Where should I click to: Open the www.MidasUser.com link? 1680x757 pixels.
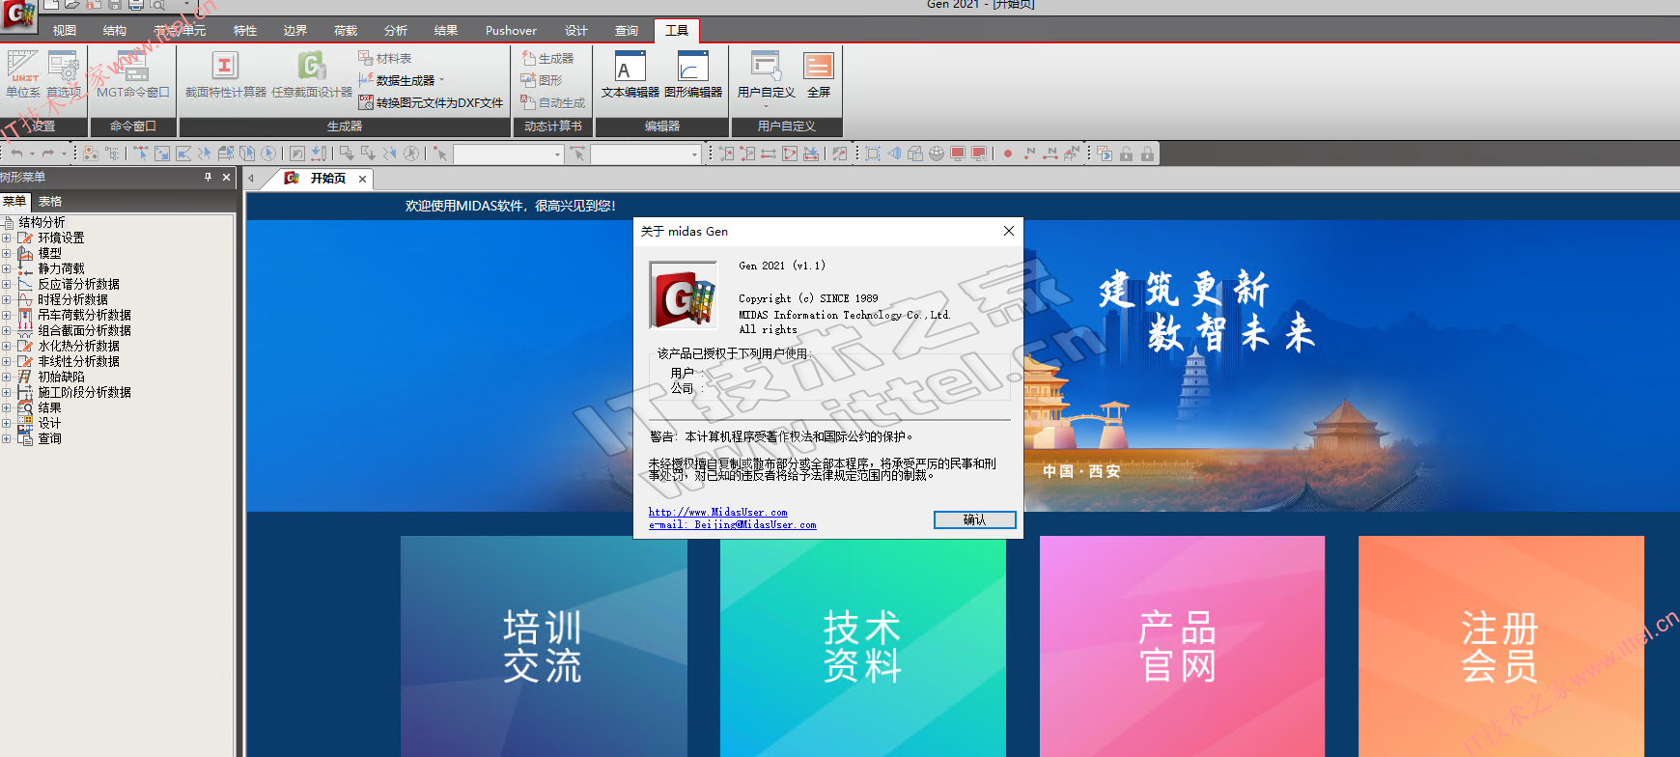(x=718, y=512)
